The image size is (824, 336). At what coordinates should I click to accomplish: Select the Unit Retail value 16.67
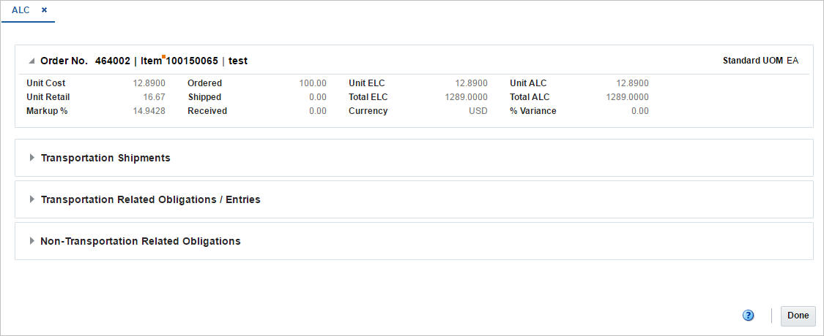(x=155, y=97)
